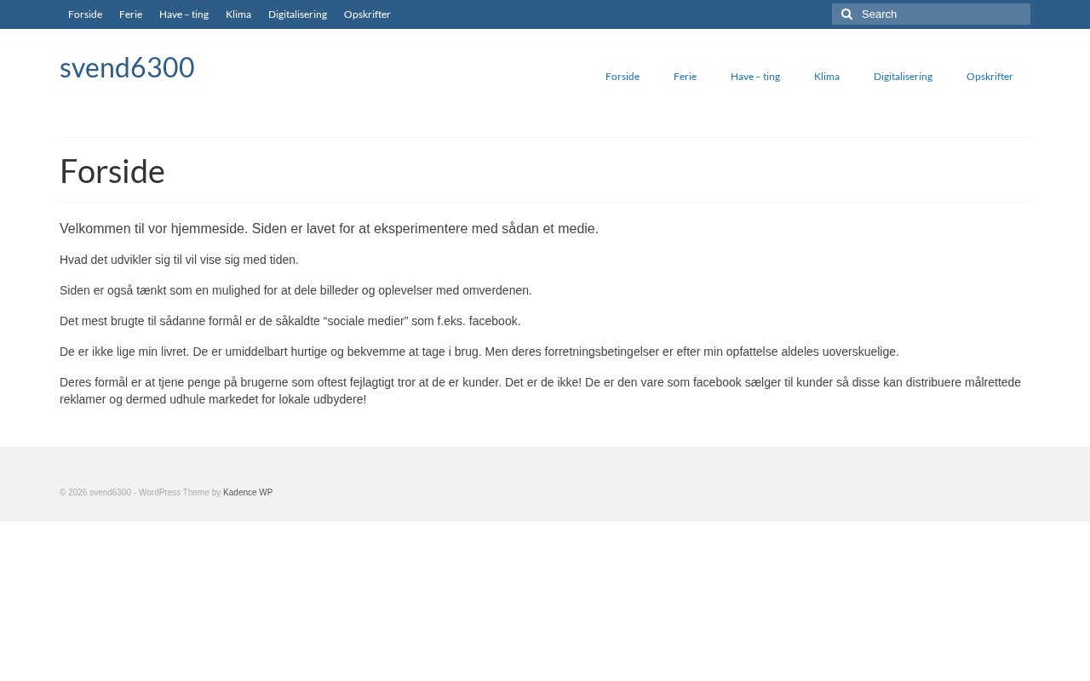Open Klima in the main navigation

827,77
